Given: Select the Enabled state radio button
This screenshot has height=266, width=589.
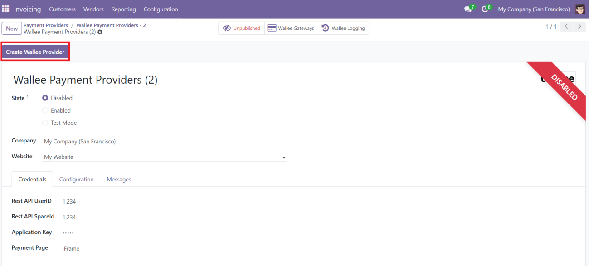Looking at the screenshot, I should 45,110.
